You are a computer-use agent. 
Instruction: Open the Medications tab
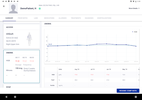tap(49, 18)
